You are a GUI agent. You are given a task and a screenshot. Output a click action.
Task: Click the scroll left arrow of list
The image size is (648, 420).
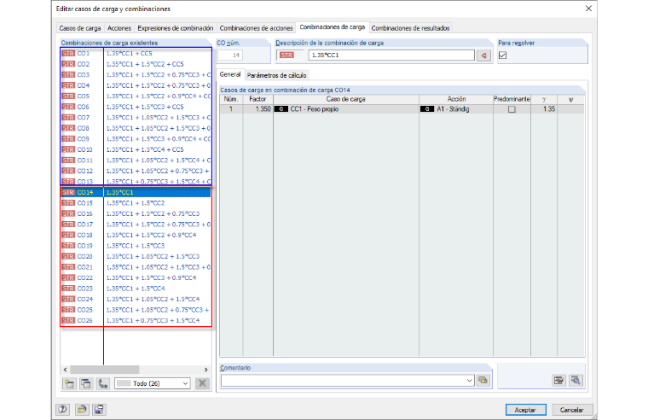point(66,370)
